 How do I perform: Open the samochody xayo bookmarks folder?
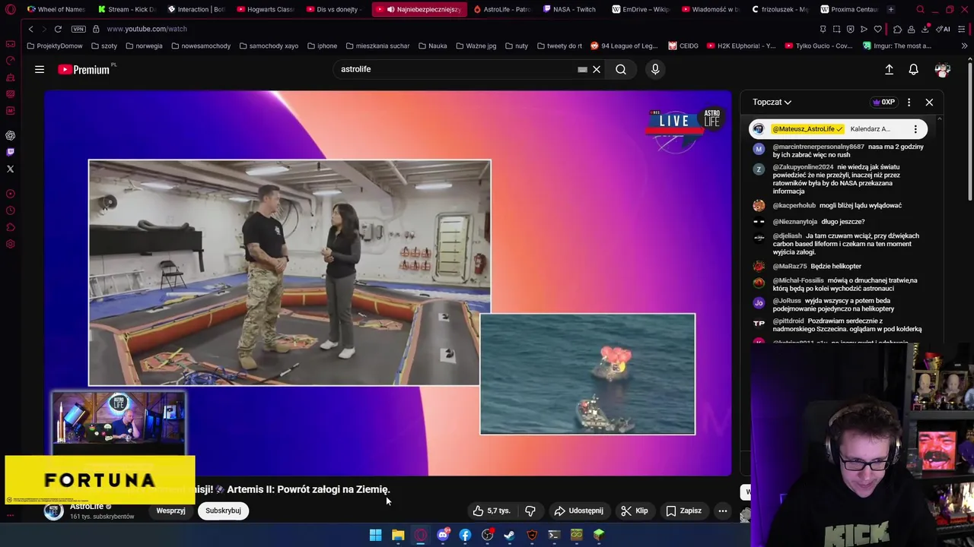click(268, 46)
